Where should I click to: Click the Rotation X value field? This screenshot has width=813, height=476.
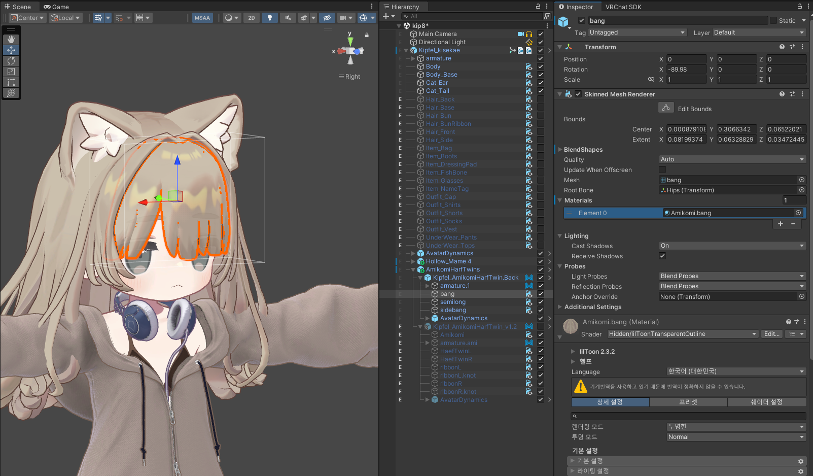(x=686, y=69)
